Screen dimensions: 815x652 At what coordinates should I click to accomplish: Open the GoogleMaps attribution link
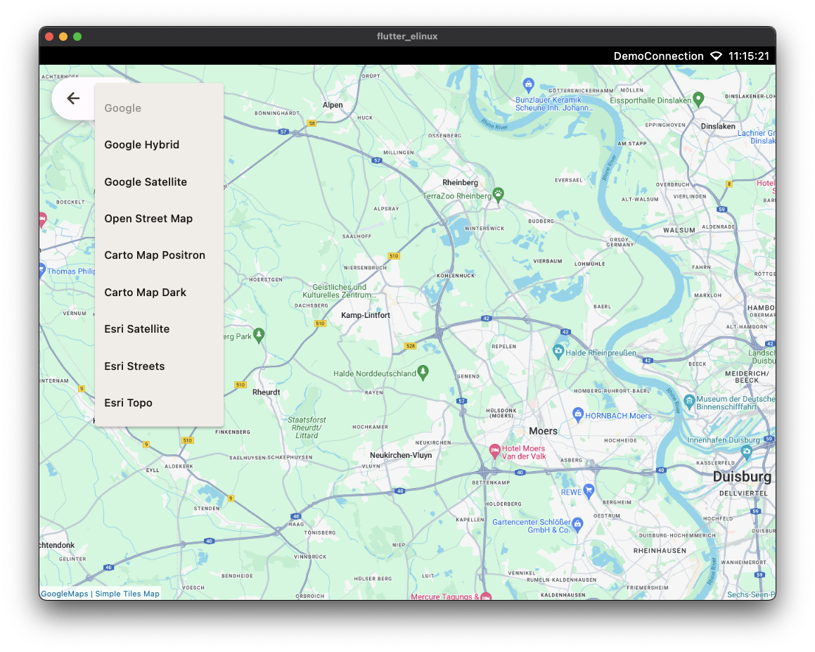click(x=65, y=594)
